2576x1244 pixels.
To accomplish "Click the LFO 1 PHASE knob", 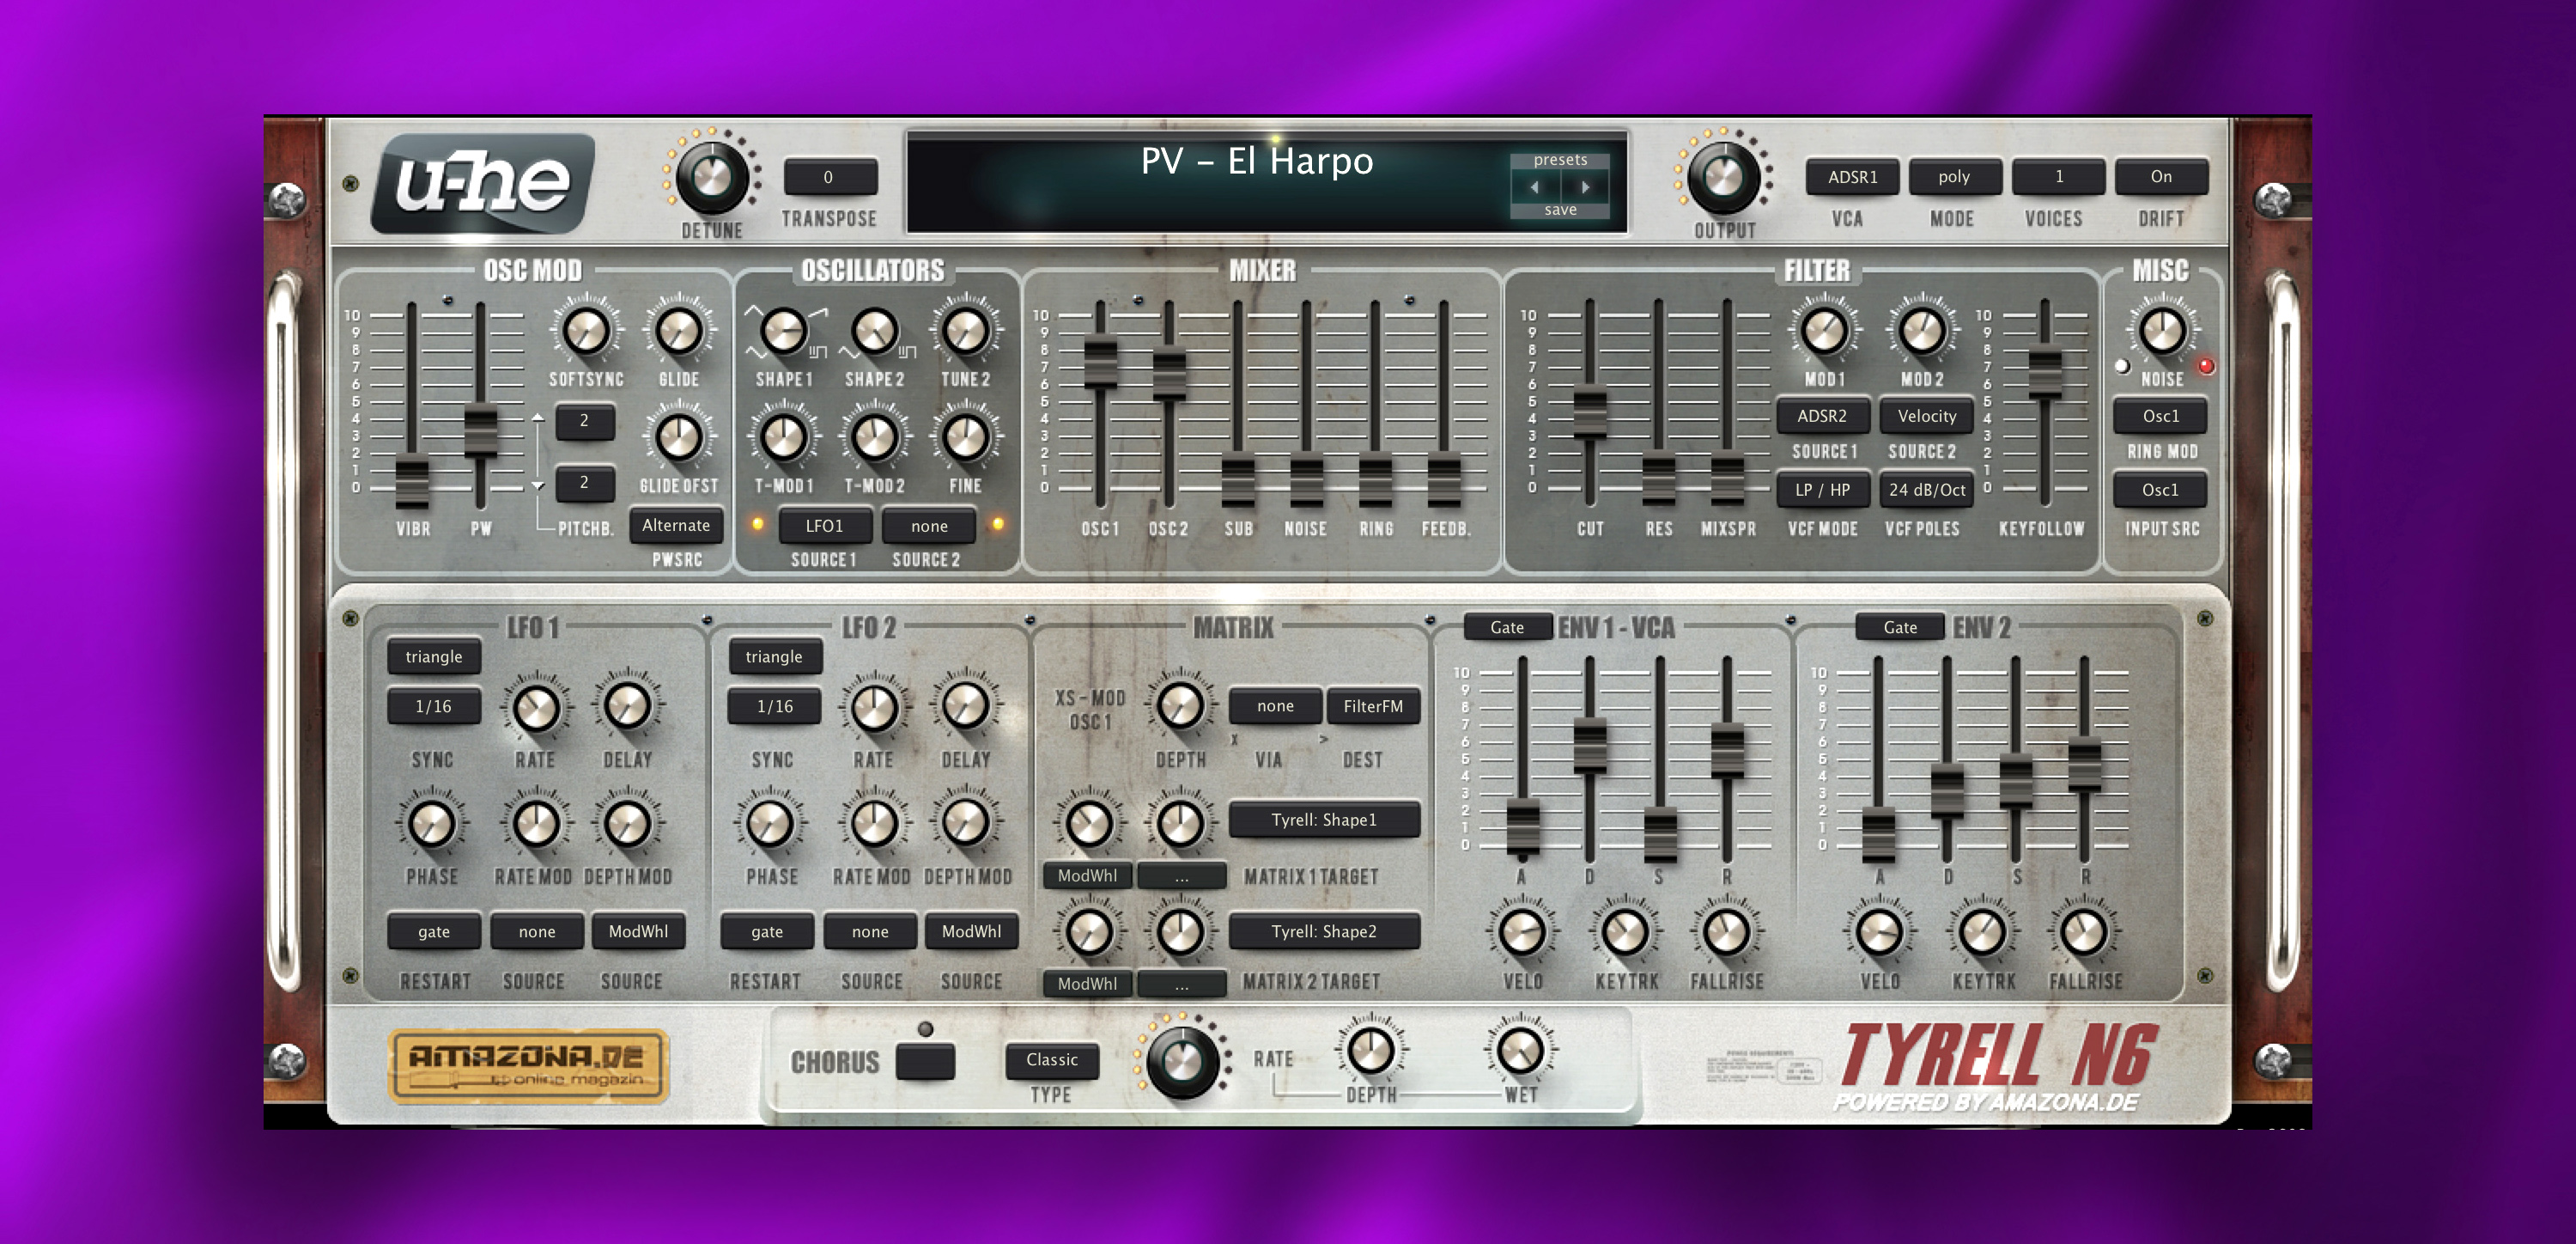I will [x=432, y=825].
